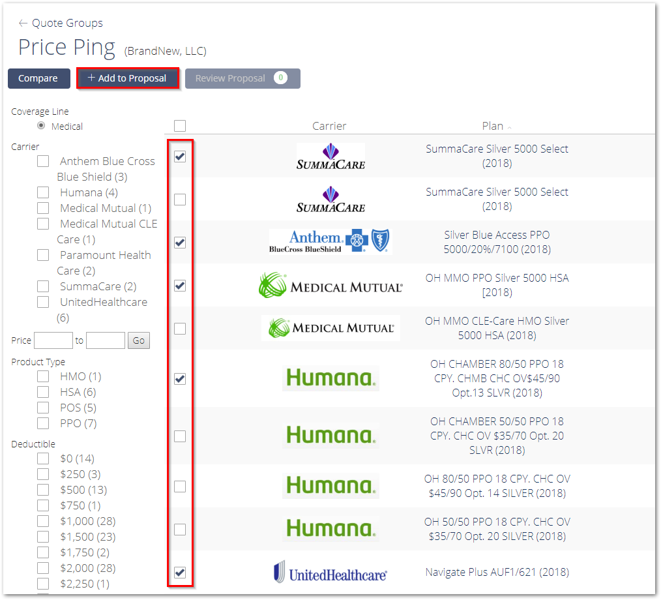
Task: Filter carriers by Humana (4)
Action: [x=43, y=192]
